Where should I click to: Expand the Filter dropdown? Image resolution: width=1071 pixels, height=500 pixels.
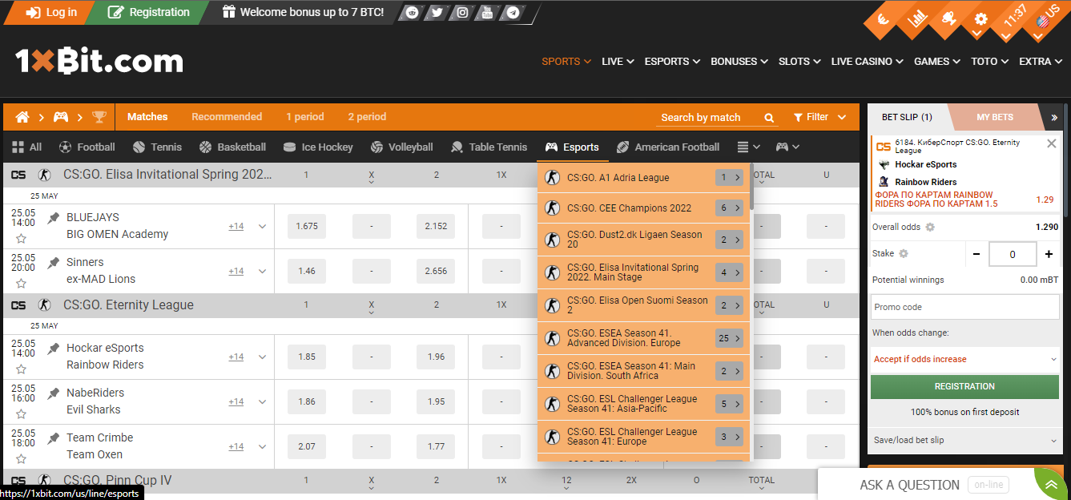(819, 116)
